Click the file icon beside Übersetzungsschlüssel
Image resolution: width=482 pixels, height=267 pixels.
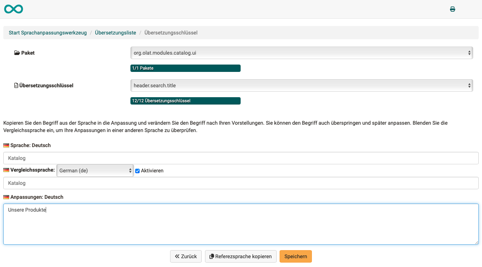(16, 85)
